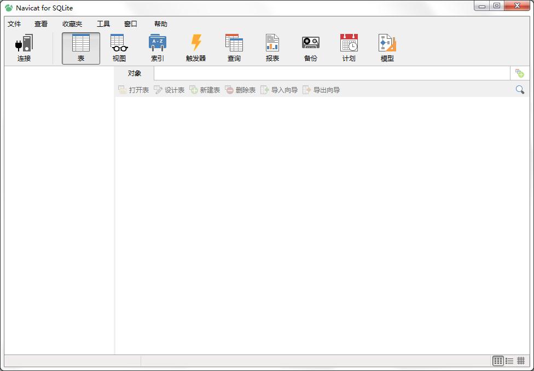
Task: Click the 新建表 (New Table) button
Action: [205, 90]
